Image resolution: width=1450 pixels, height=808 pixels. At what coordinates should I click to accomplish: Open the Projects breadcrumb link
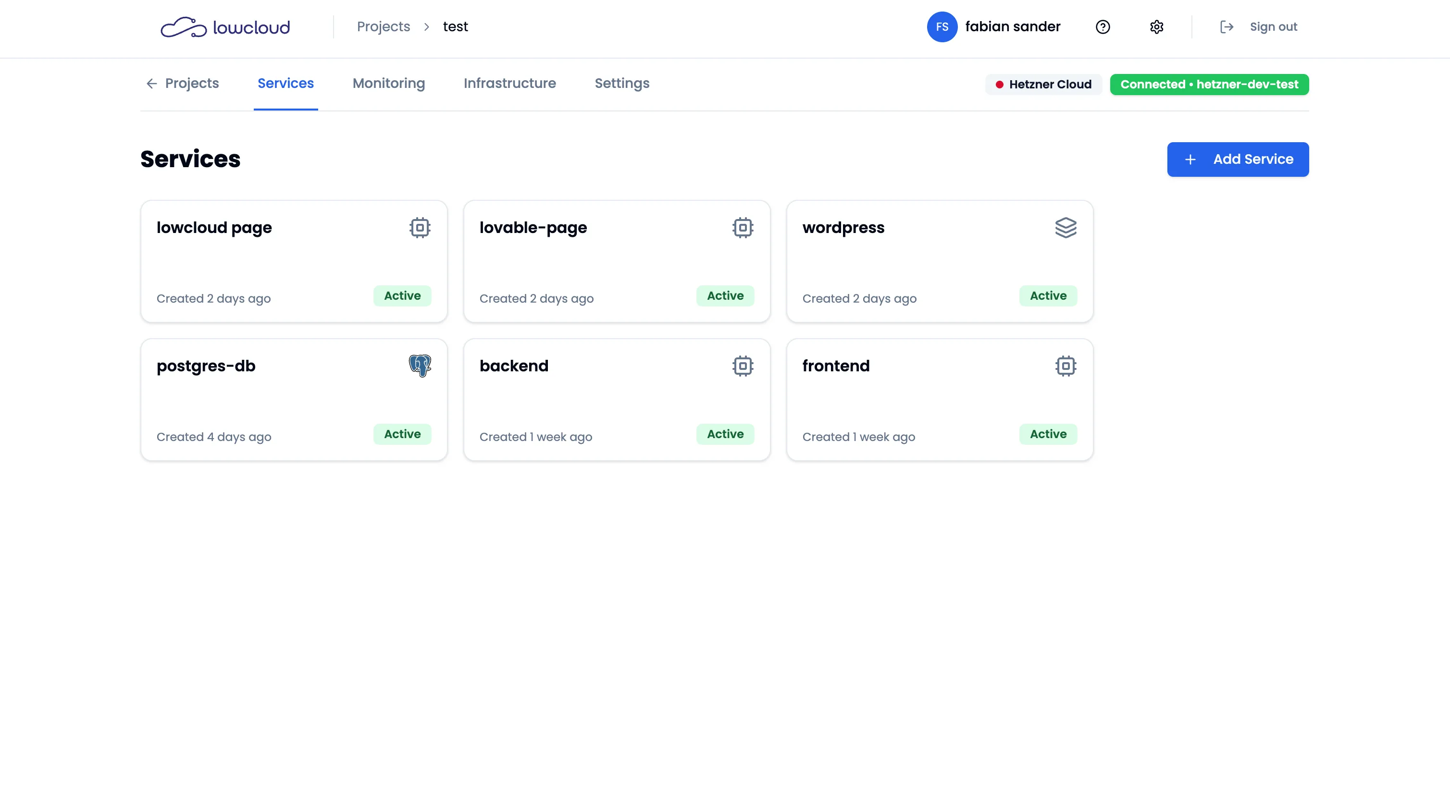[384, 26]
